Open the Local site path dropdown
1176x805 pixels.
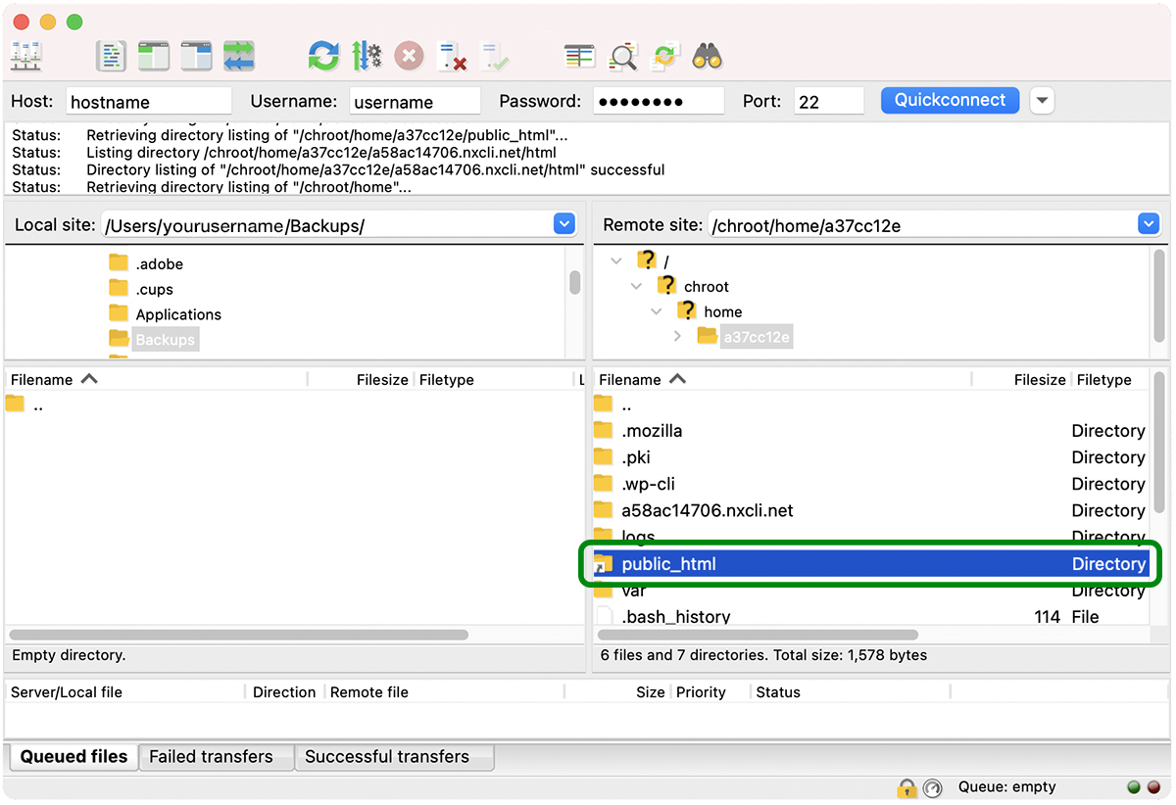(563, 223)
